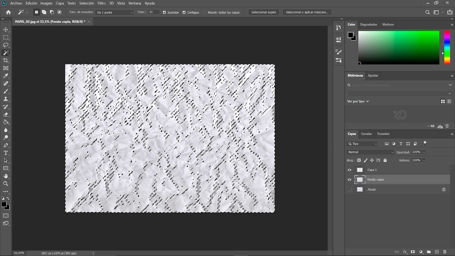The width and height of the screenshot is (455, 256).
Task: Toggle lock all layer attributes
Action: [385, 160]
